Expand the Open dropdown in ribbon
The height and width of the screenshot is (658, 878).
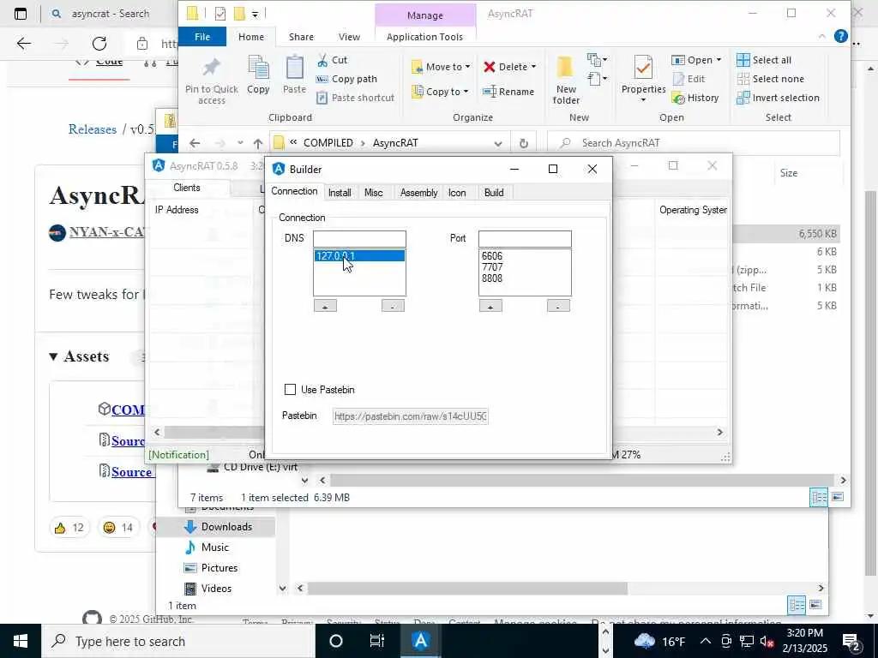click(x=719, y=60)
